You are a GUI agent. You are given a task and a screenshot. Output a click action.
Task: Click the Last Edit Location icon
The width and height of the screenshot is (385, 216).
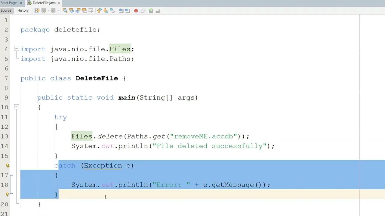coord(37,11)
